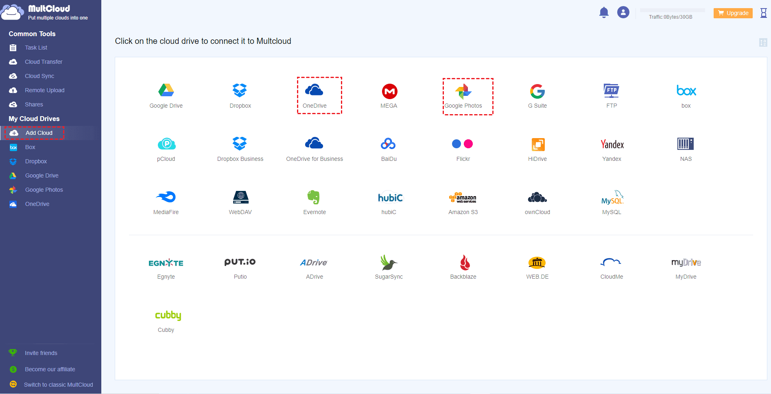The width and height of the screenshot is (771, 394).
Task: Click the orange Upgrade button
Action: [733, 13]
